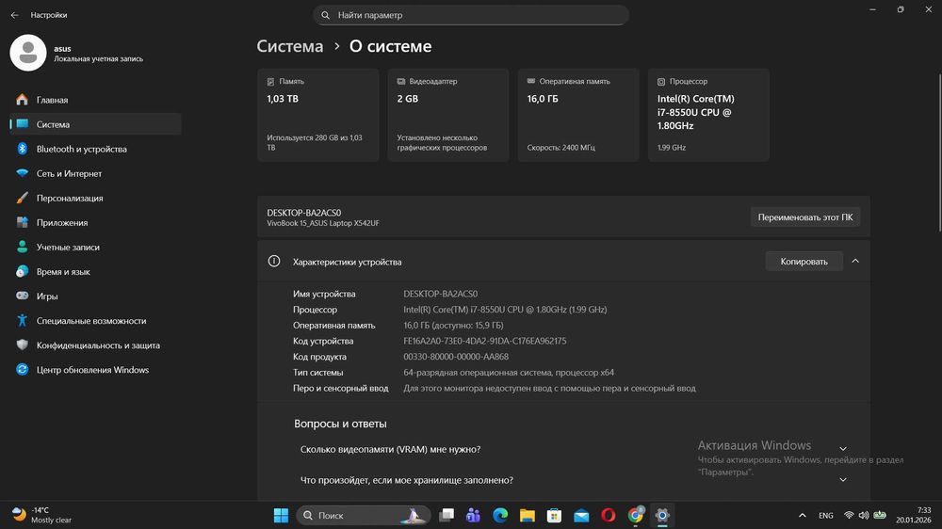Image resolution: width=942 pixels, height=529 pixels.
Task: Click the info icon beside Характеристики устройства
Action: 274,261
